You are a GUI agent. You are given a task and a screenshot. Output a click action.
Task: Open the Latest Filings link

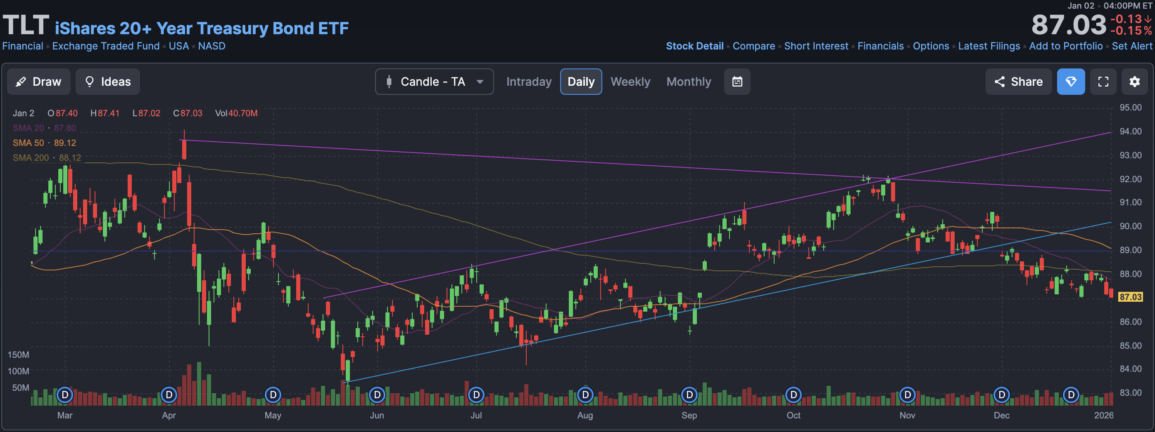(989, 46)
